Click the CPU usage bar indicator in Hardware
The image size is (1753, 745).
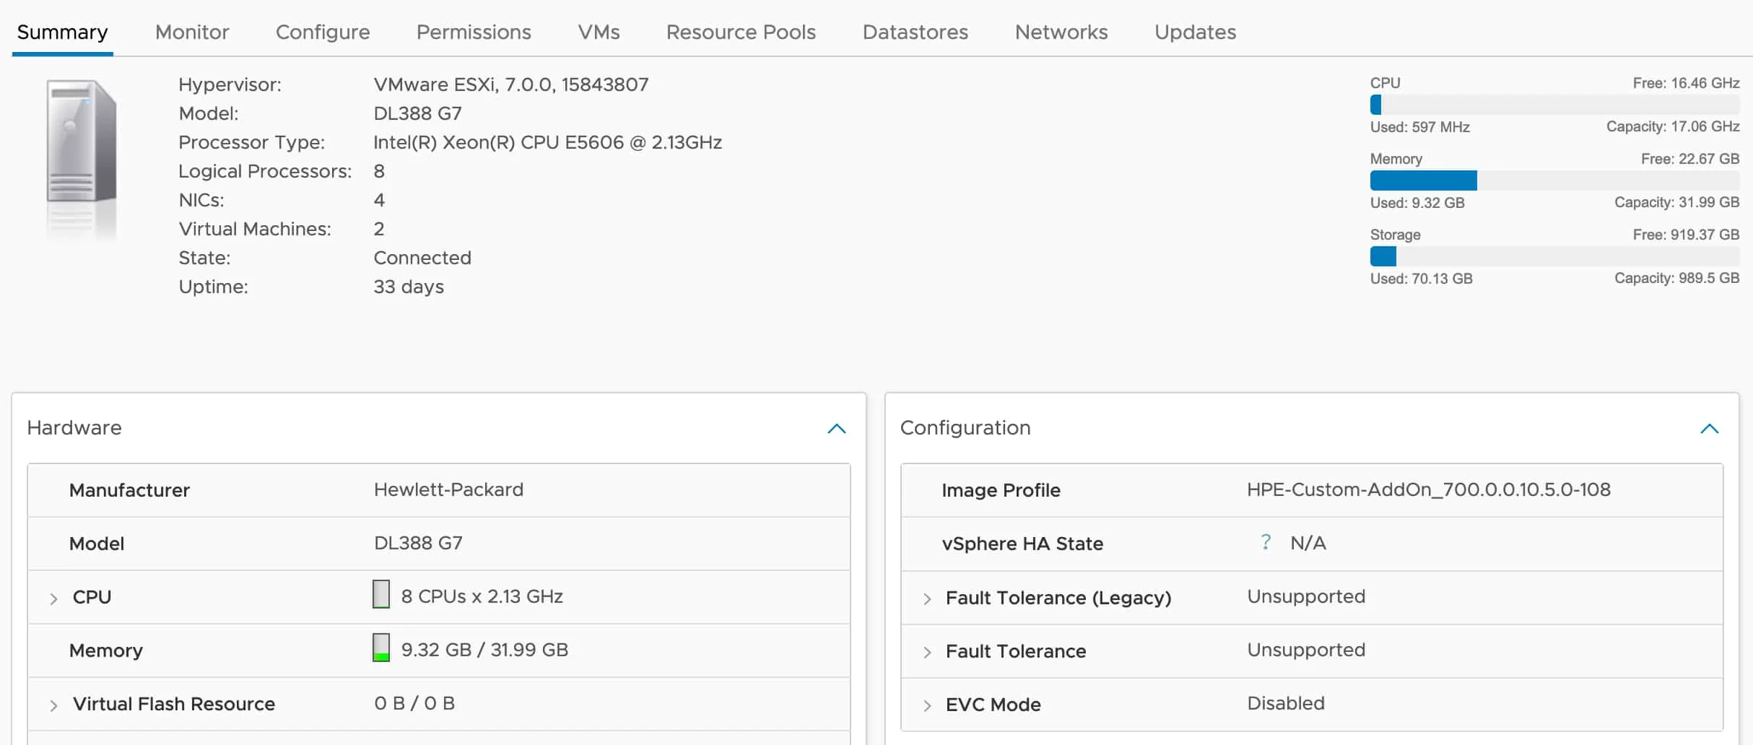pos(381,595)
